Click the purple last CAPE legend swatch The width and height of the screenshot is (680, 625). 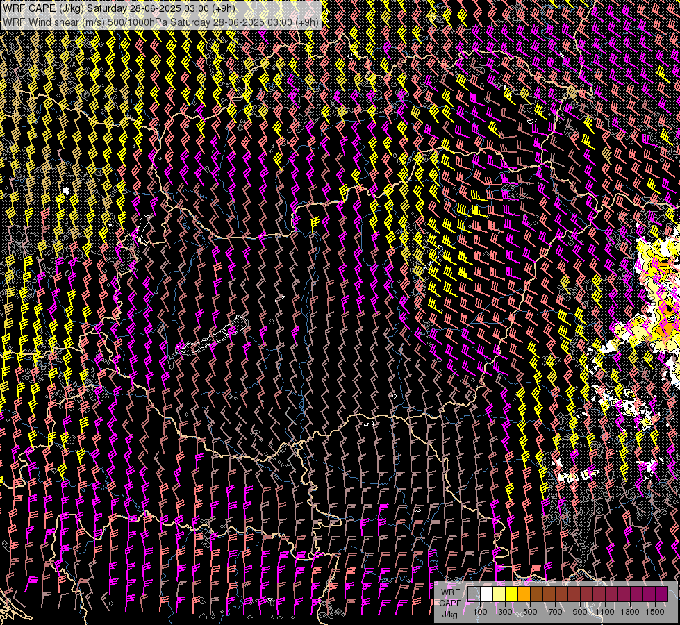pos(662,594)
